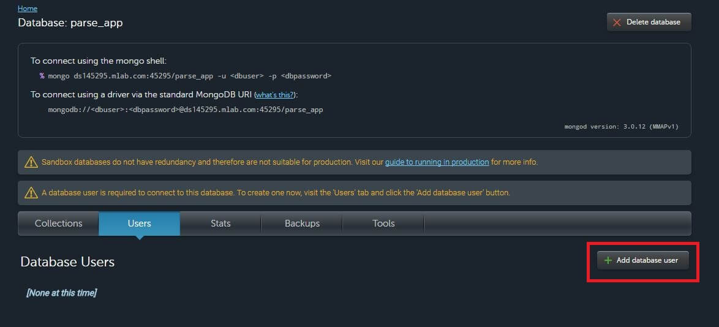Go to the Home breadcrumb link
The image size is (719, 327).
click(x=28, y=8)
